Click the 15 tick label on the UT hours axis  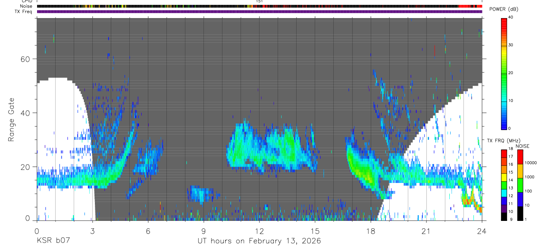point(315,231)
